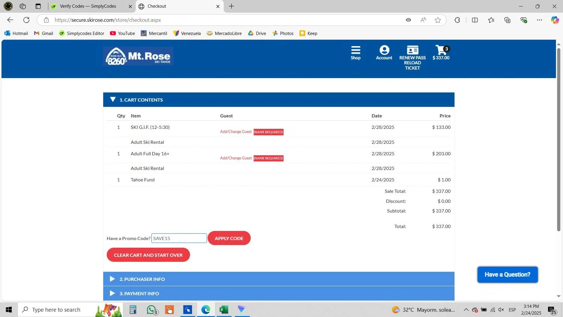
Task: Click the address bar URL
Action: (108, 20)
